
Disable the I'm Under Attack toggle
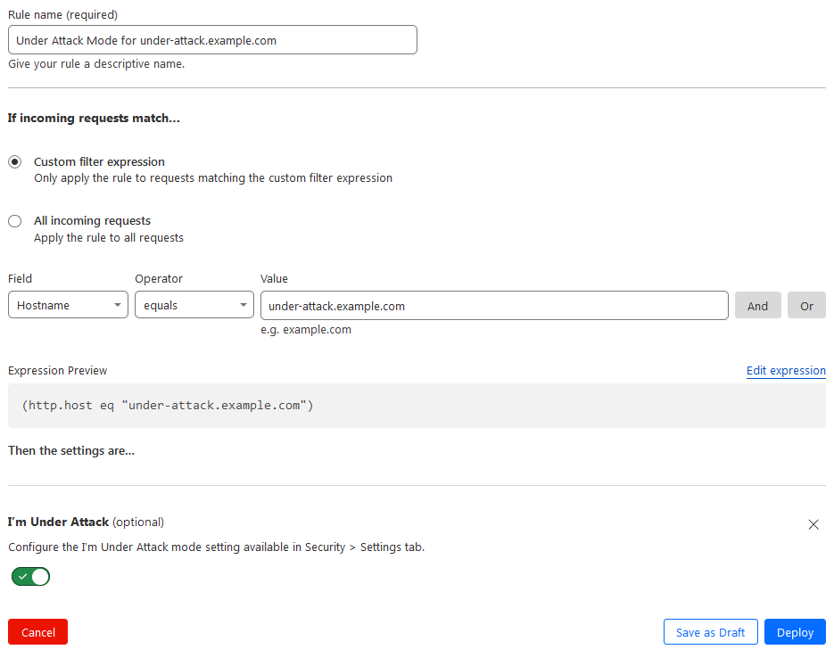click(31, 577)
